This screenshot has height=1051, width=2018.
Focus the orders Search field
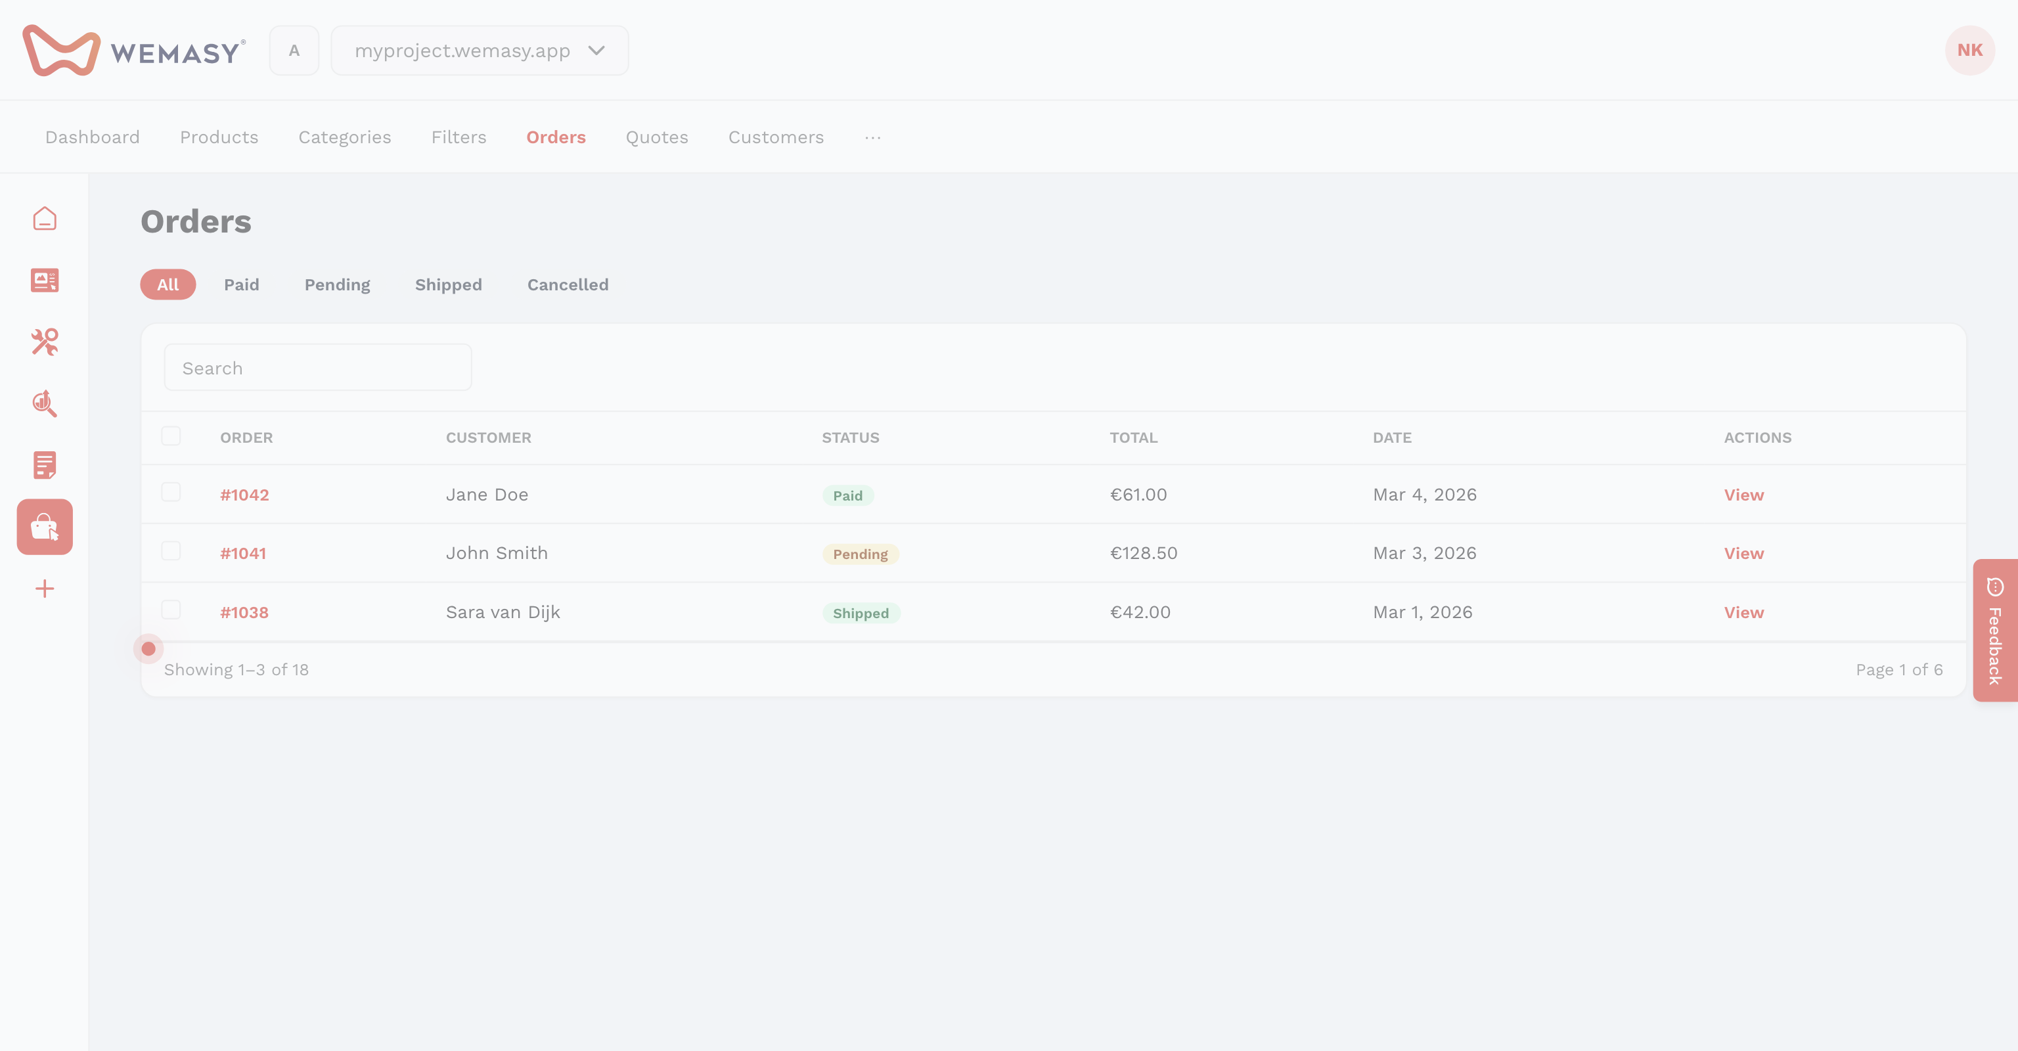(318, 367)
